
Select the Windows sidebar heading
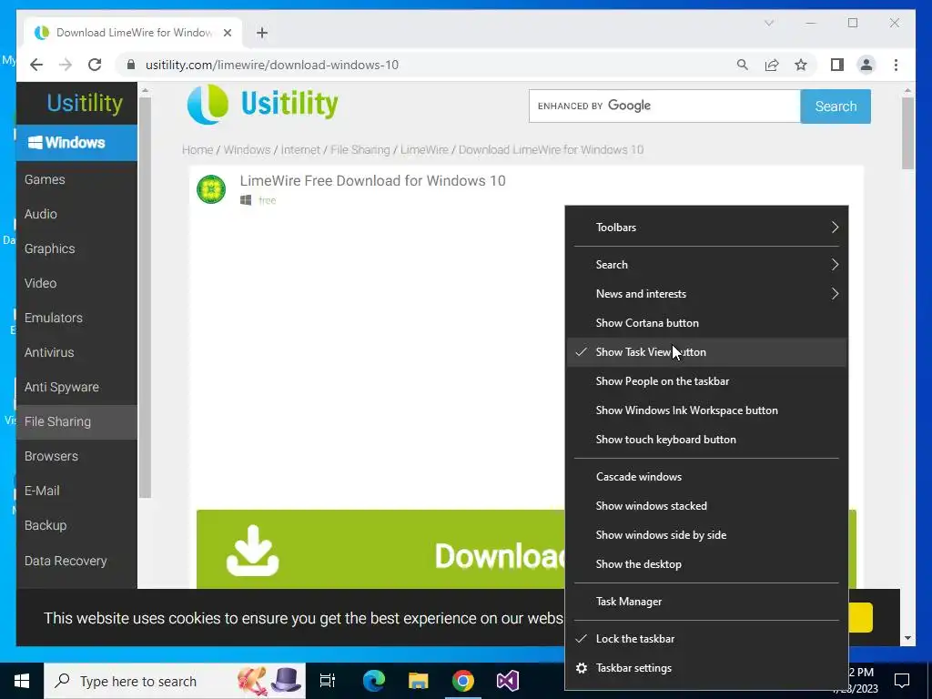click(x=76, y=143)
